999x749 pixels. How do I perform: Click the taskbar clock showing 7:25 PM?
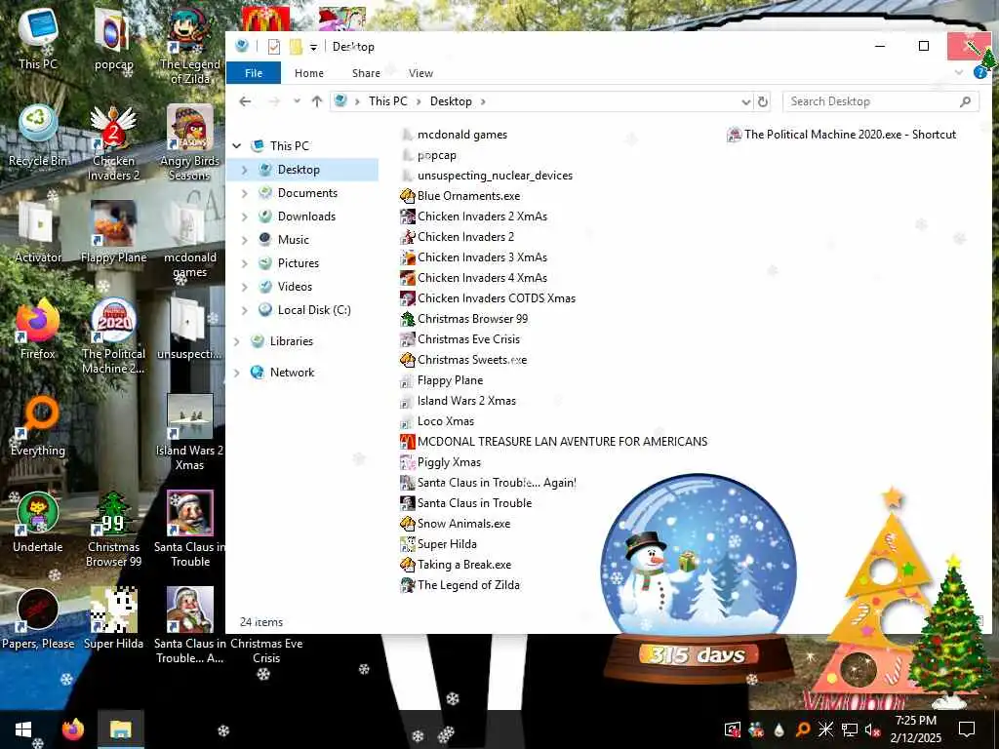[x=915, y=729]
